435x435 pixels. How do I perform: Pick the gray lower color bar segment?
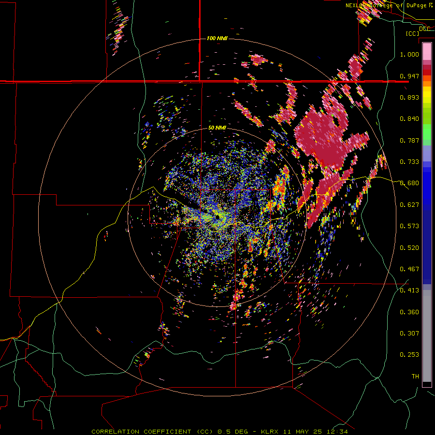point(427,336)
